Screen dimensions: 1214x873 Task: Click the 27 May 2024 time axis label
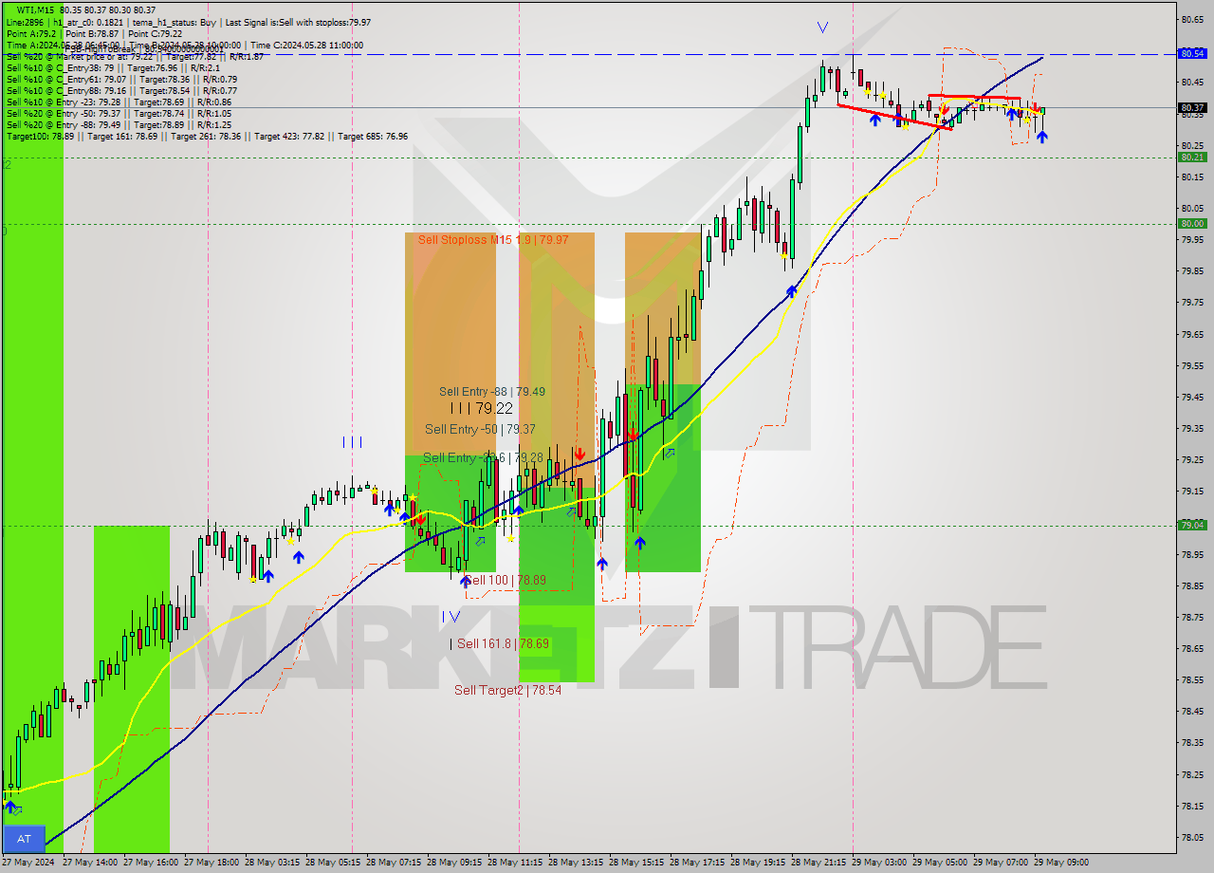pos(27,863)
